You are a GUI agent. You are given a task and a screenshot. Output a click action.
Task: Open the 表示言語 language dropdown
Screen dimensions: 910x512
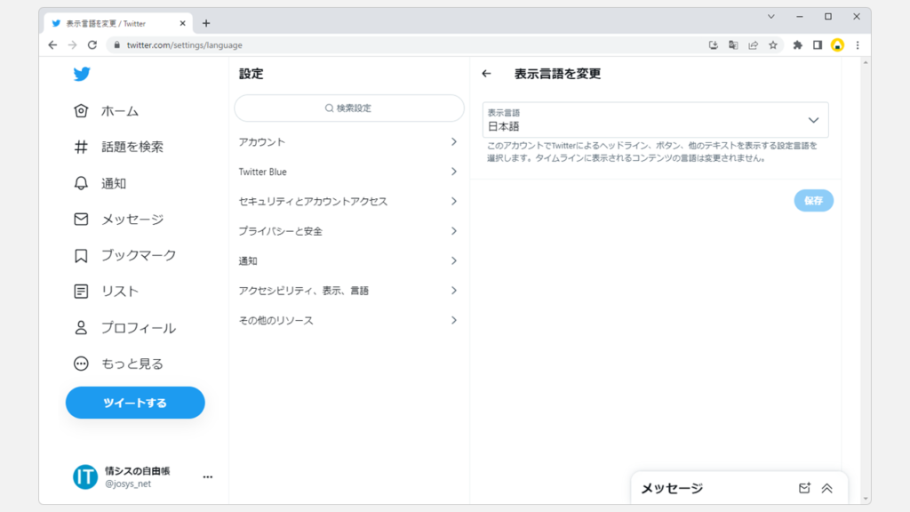[x=655, y=120]
